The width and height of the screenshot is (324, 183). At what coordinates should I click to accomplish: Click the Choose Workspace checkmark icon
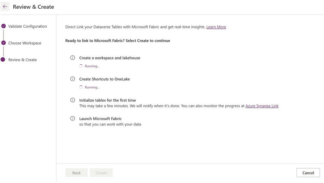(x=3, y=43)
